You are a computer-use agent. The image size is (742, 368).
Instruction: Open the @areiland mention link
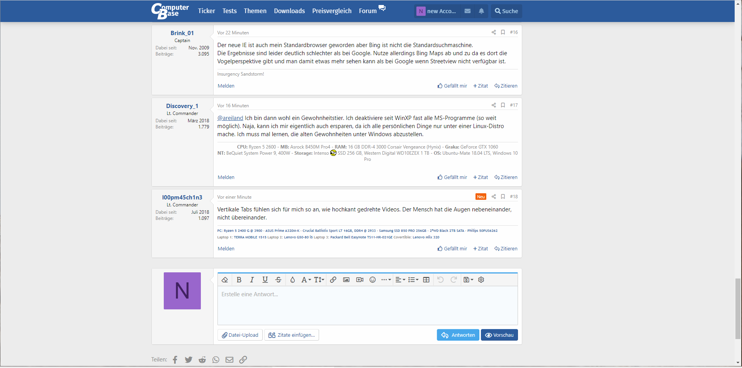230,118
